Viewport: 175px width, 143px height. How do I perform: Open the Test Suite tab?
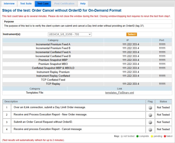tap(26, 3)
